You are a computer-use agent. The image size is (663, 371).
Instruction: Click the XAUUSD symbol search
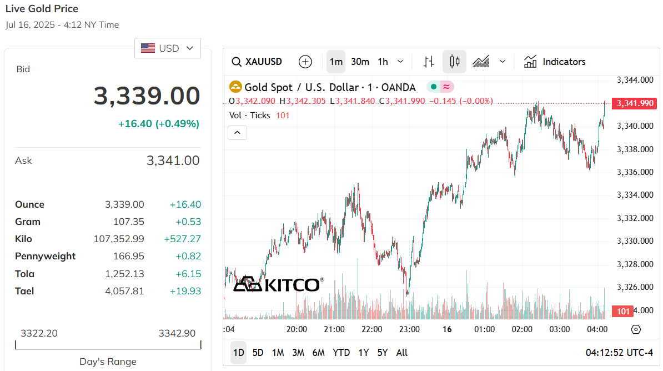(257, 62)
